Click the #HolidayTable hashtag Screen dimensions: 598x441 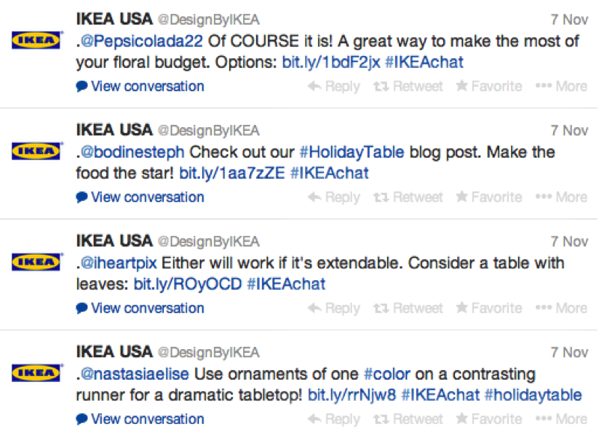(x=352, y=152)
